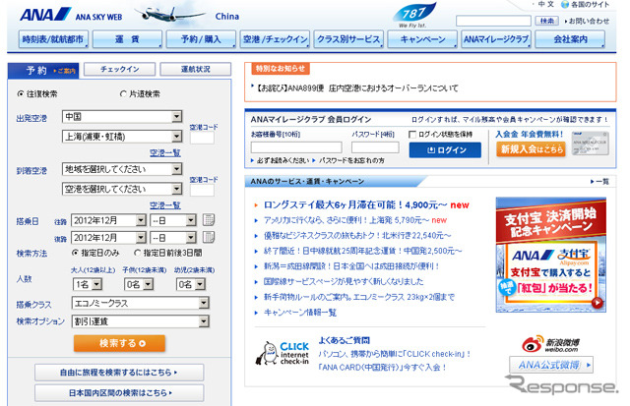Click the globe icon for 各国のサイト
This screenshot has width=630, height=406.
click(x=565, y=4)
